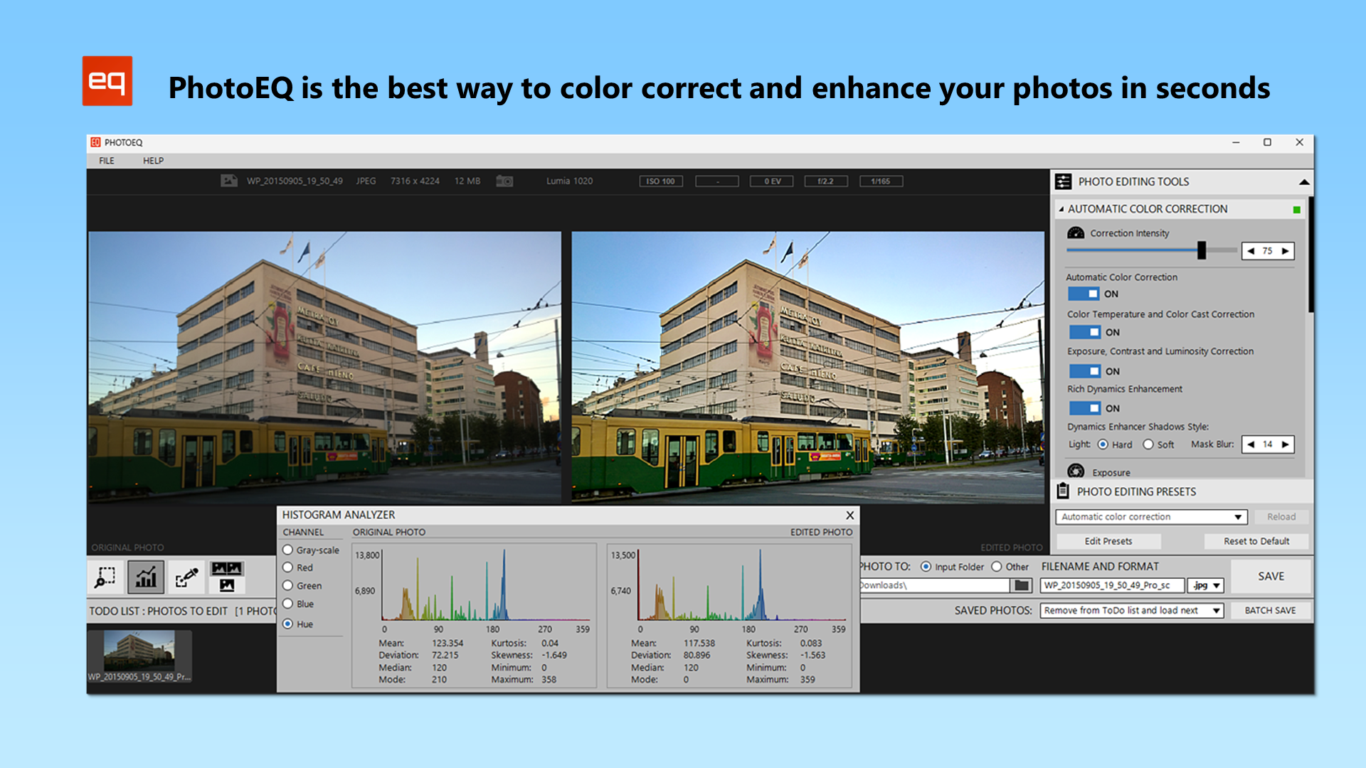Select the zoom region selection tool
The height and width of the screenshot is (768, 1366).
pyautogui.click(x=106, y=577)
